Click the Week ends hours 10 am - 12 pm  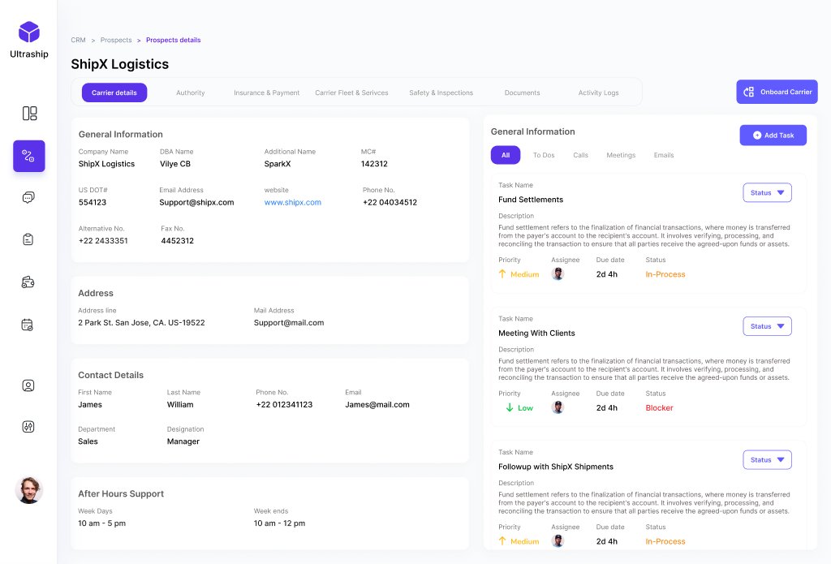click(x=279, y=523)
